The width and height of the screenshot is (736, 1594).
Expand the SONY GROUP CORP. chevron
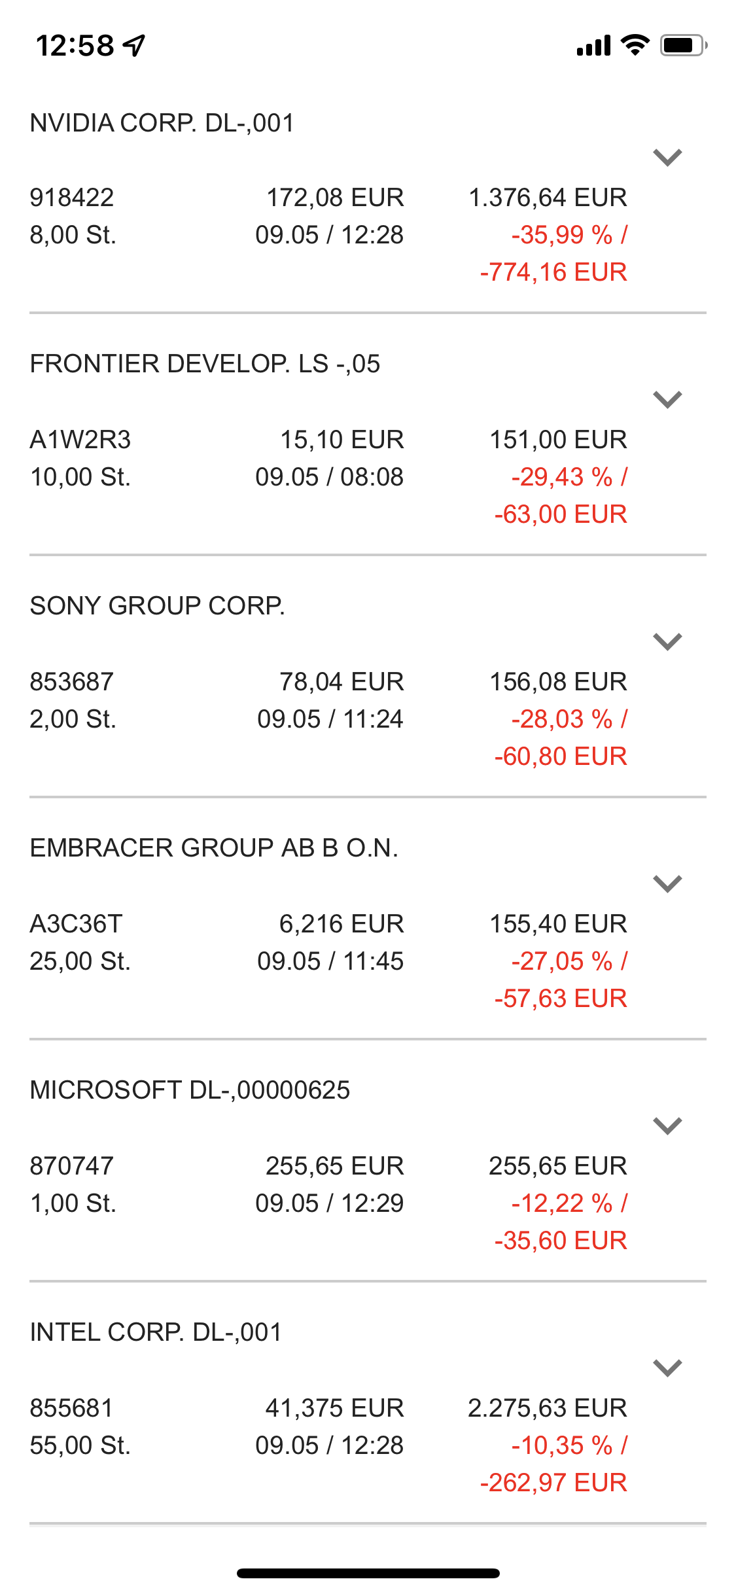pos(667,641)
